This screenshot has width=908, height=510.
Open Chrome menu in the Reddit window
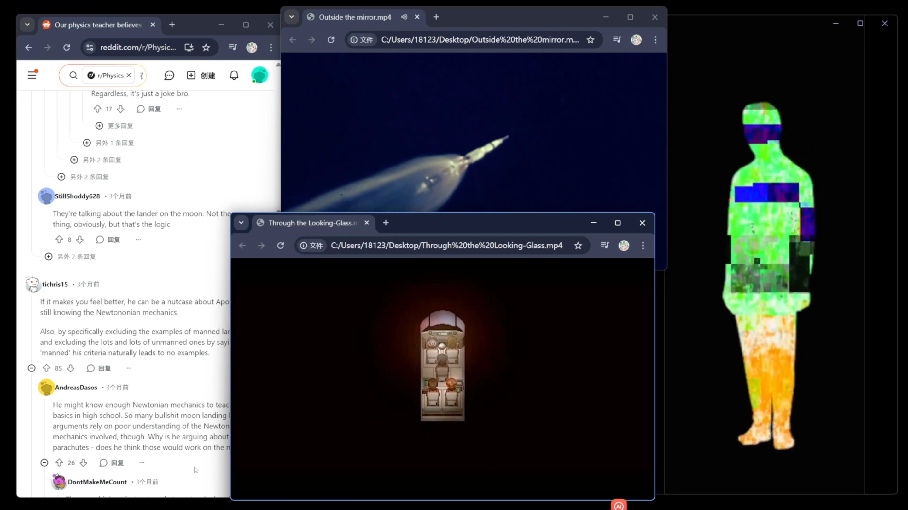(271, 48)
